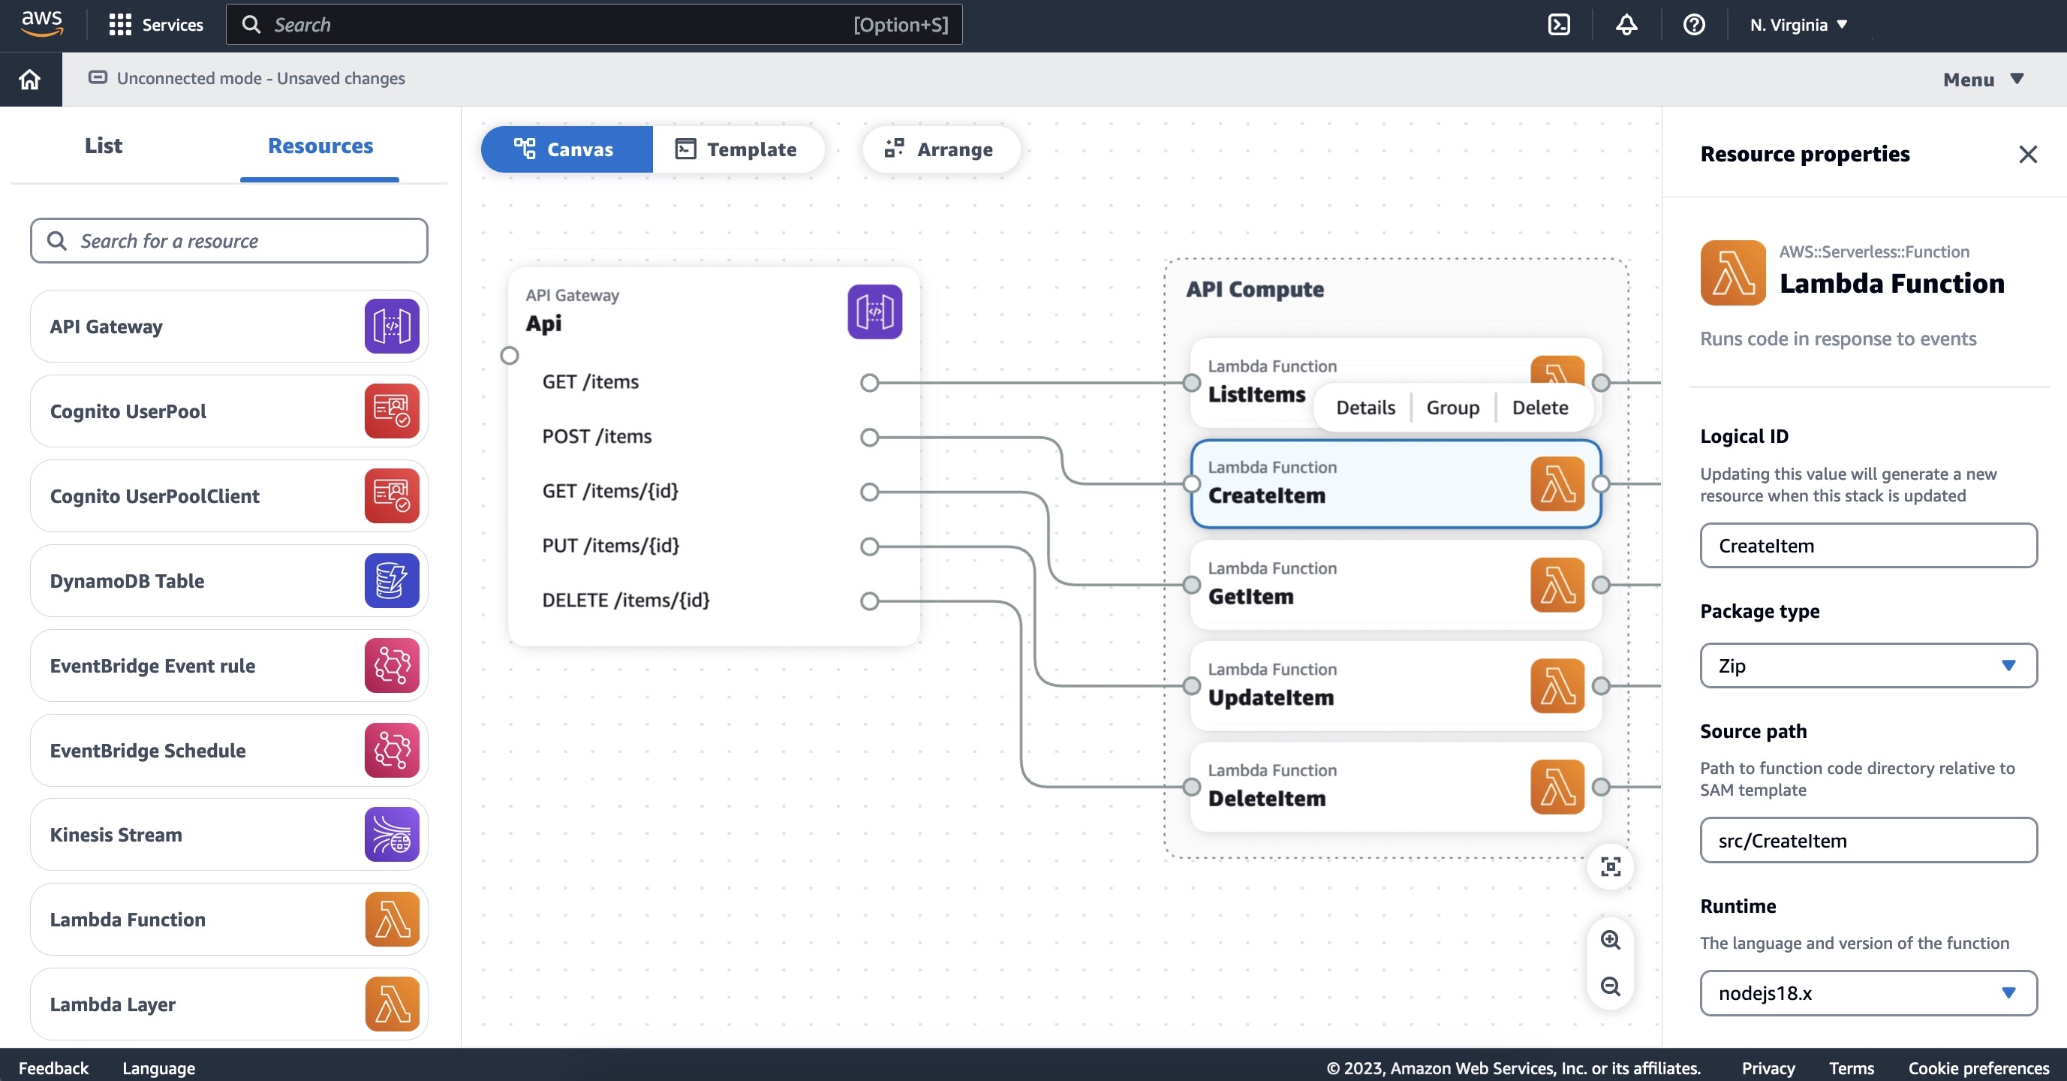Image resolution: width=2067 pixels, height=1081 pixels.
Task: Focus the Search for a resource field
Action: [x=229, y=241]
